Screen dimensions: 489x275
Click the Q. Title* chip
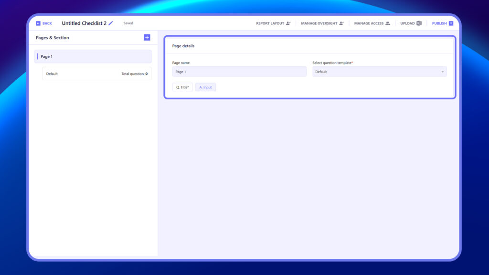[x=182, y=87]
